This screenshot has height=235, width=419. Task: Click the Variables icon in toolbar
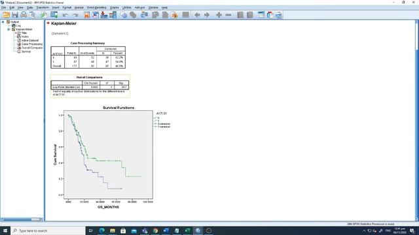click(113, 15)
